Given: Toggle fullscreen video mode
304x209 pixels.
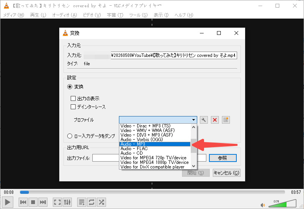Looking at the screenshot, I should [57, 202].
